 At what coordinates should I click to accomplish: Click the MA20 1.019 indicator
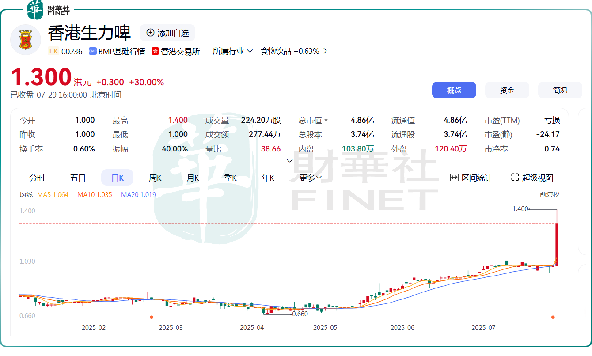(x=138, y=194)
